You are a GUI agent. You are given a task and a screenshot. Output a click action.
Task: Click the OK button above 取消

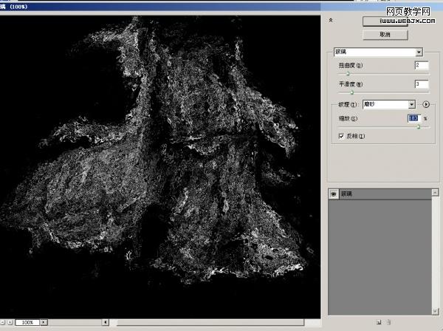(x=385, y=22)
